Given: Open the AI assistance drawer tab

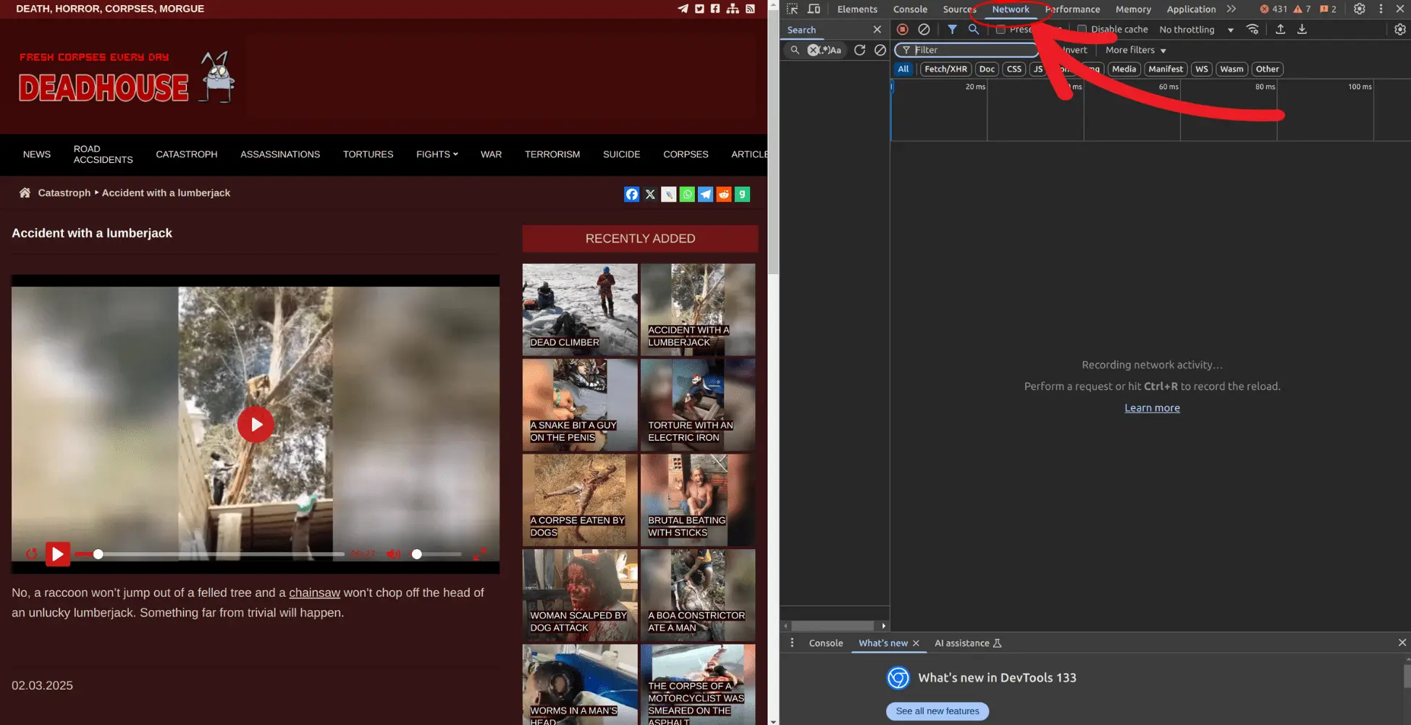Looking at the screenshot, I should tap(967, 643).
